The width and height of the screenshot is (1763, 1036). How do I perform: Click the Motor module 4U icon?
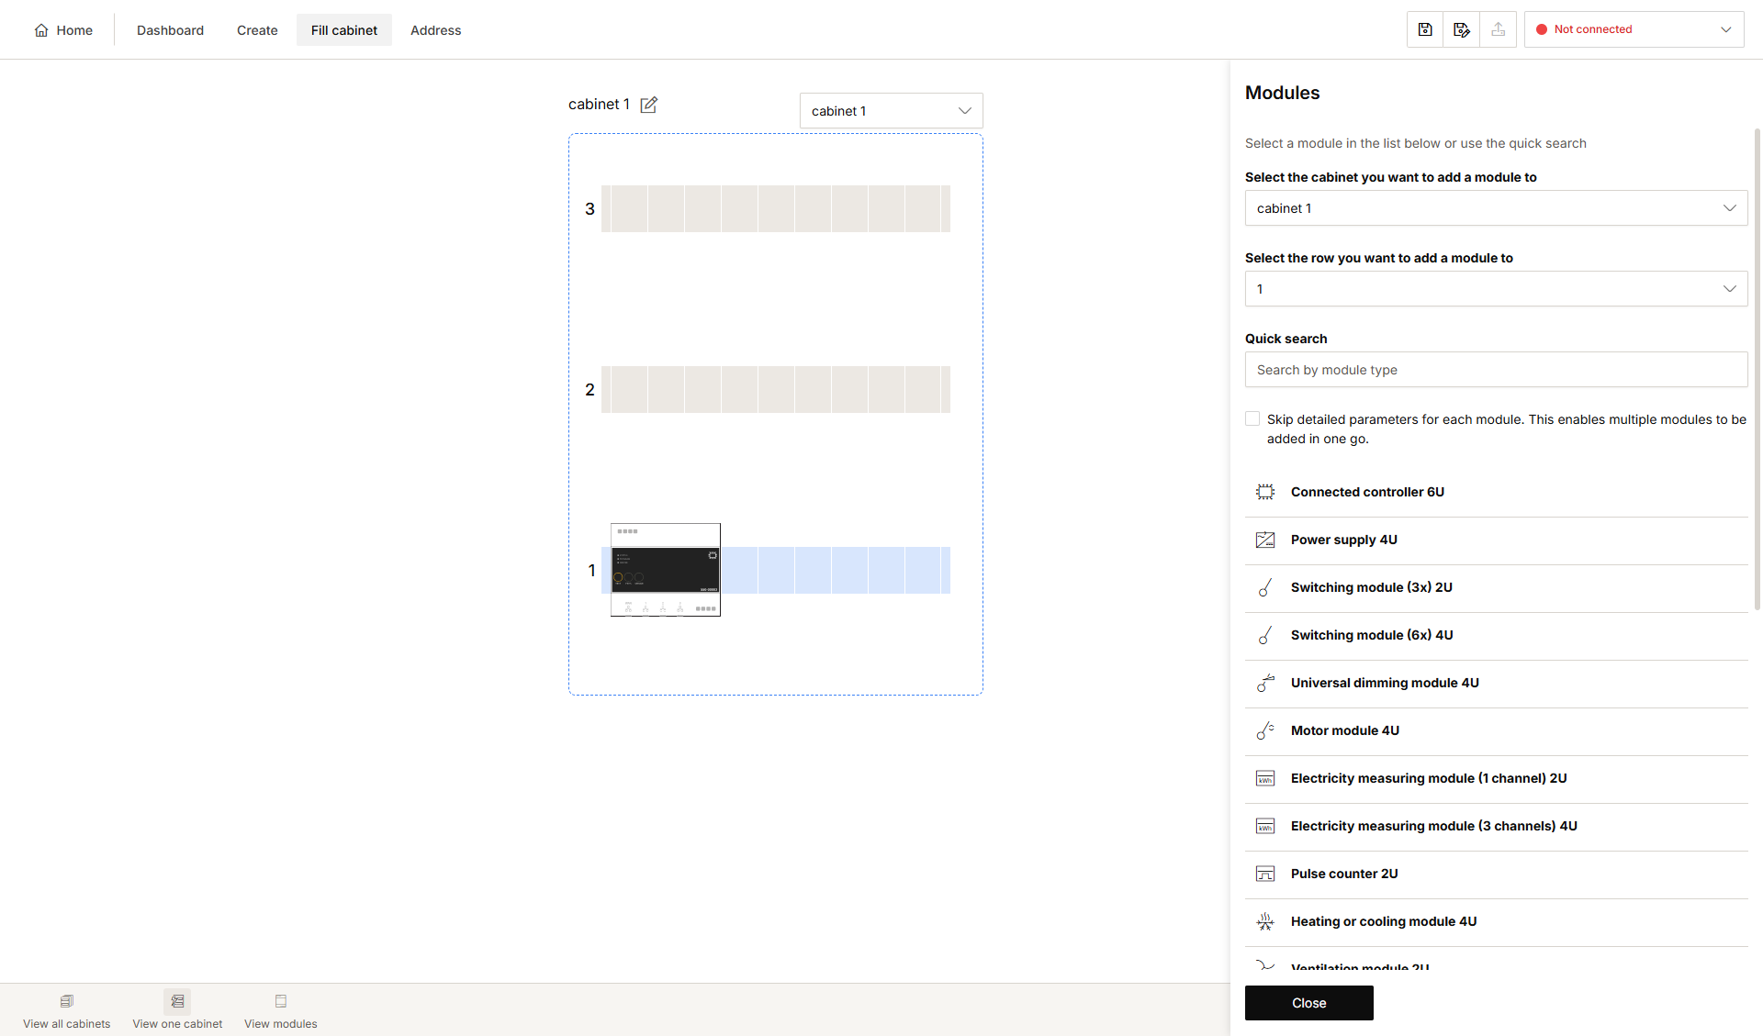[x=1265, y=730]
